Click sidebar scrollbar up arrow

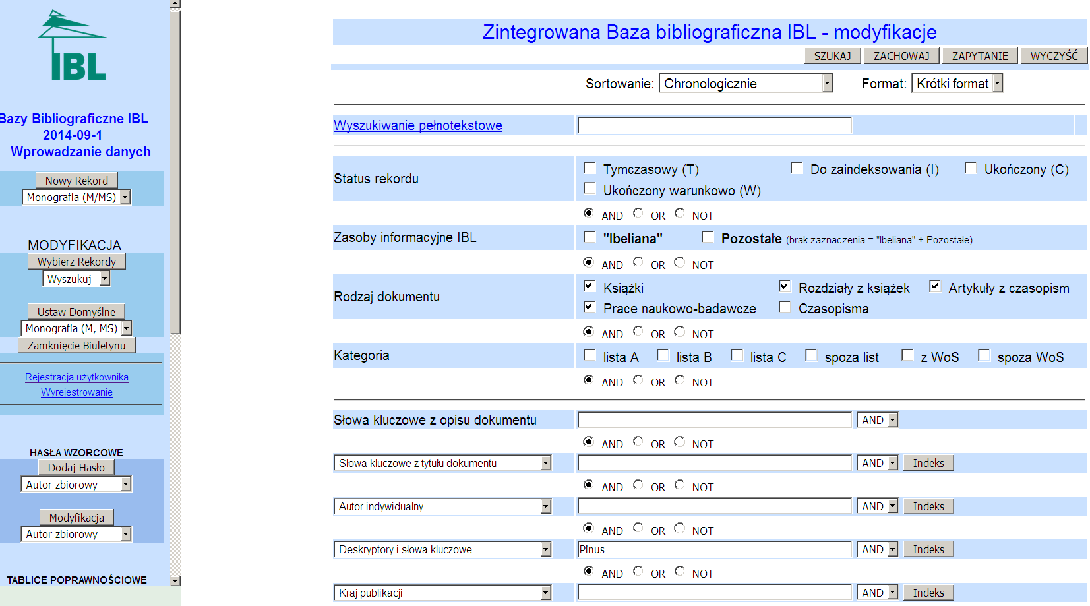175,4
